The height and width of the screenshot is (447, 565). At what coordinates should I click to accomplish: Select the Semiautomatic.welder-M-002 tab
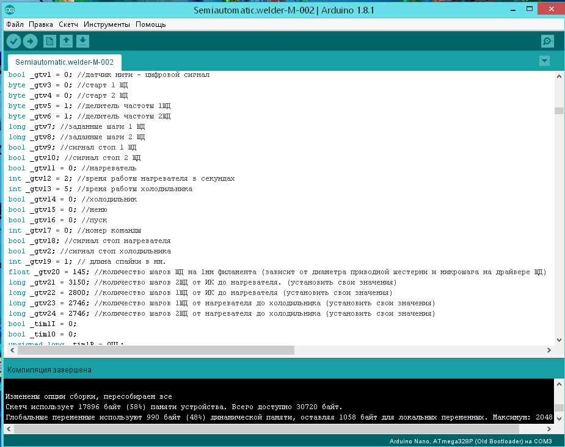click(64, 62)
